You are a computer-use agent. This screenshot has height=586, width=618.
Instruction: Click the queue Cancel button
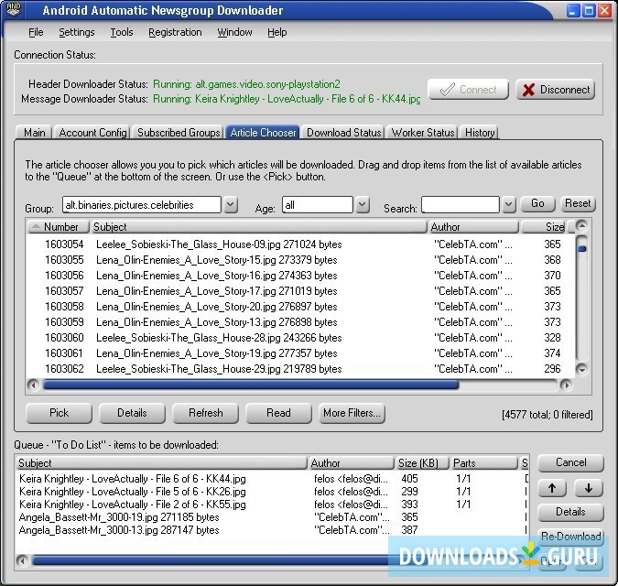click(x=570, y=462)
